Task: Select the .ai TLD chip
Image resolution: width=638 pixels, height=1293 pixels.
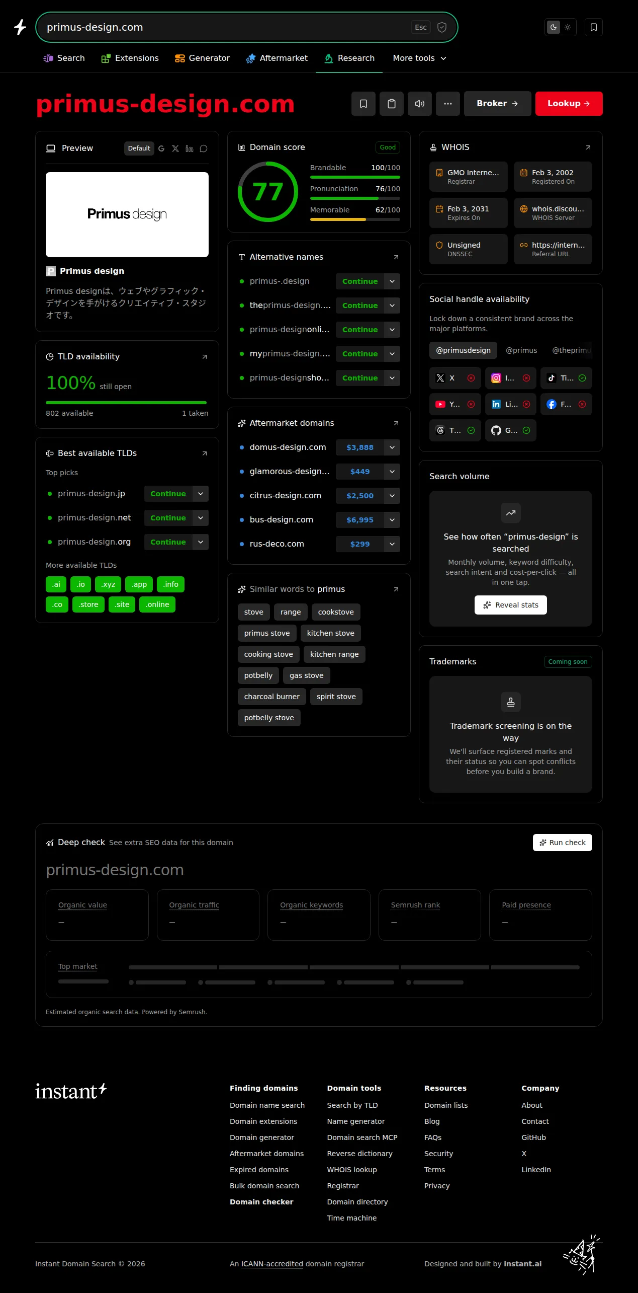Action: click(56, 584)
